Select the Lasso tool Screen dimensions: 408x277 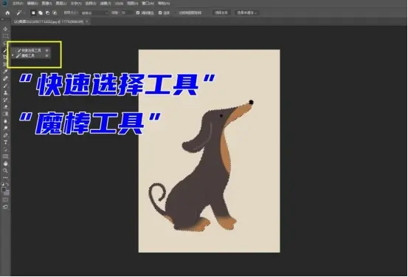click(x=5, y=43)
